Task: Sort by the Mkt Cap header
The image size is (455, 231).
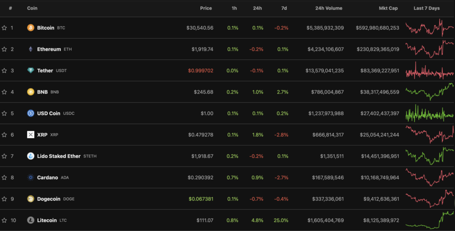Action: (388, 8)
